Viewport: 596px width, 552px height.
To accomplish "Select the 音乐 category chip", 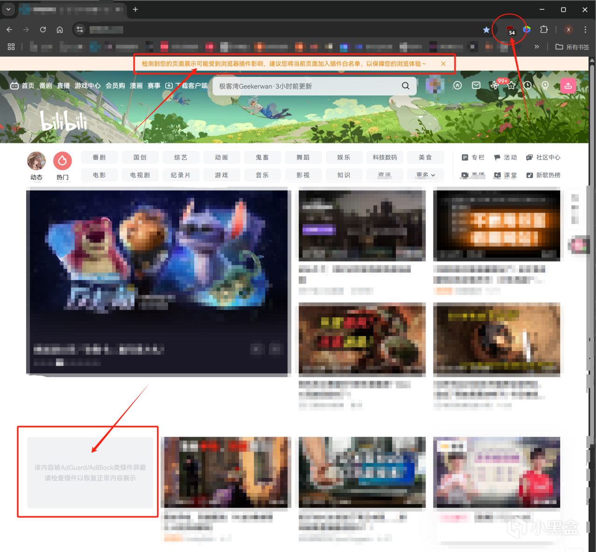I will click(262, 175).
